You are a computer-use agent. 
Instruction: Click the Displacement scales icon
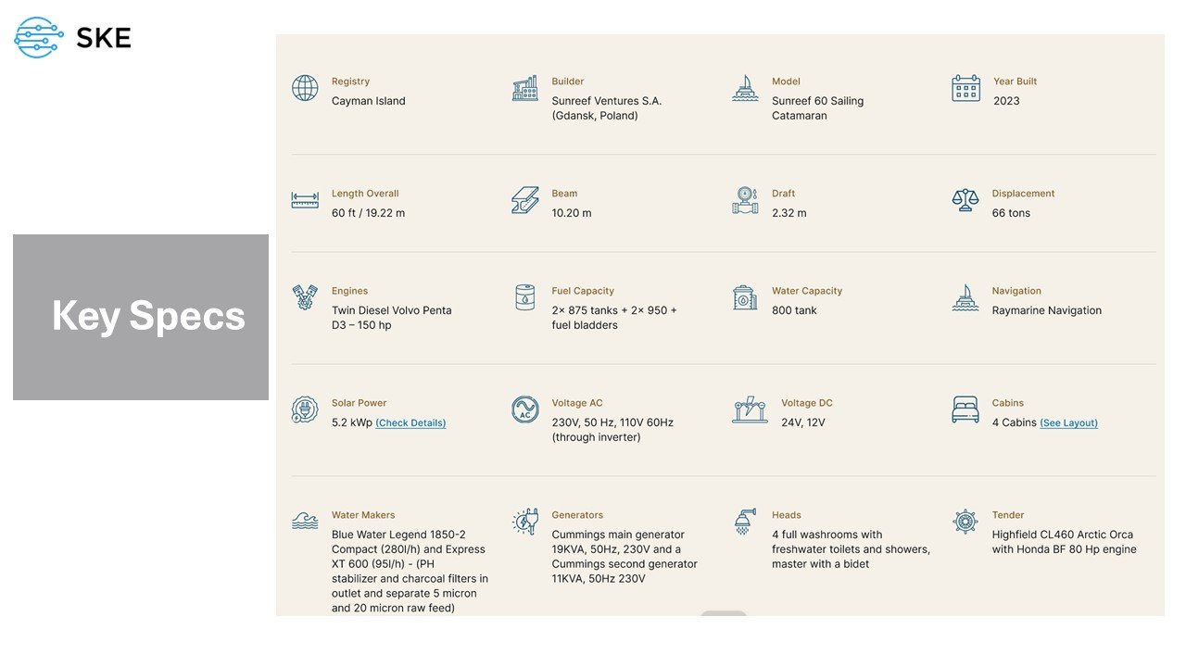(x=965, y=200)
